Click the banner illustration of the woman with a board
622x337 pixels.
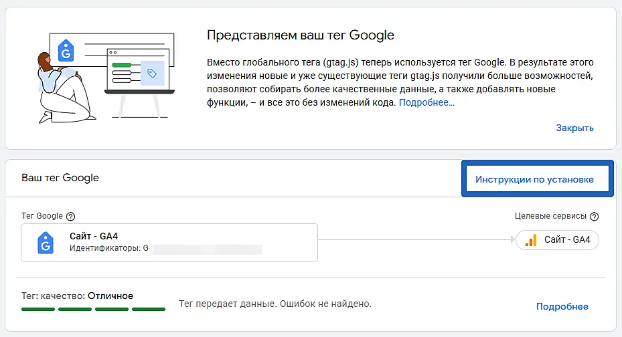click(106, 78)
